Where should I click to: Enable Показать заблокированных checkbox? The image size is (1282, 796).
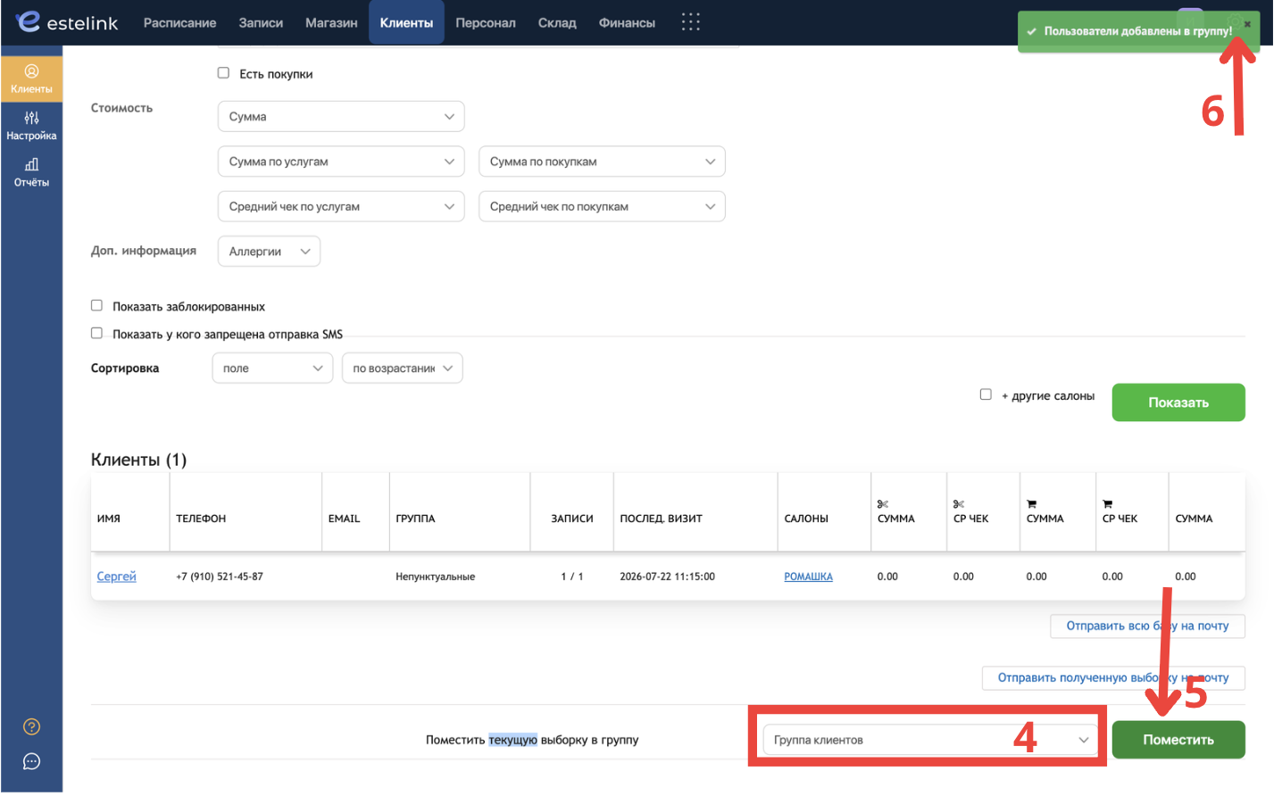[96, 305]
